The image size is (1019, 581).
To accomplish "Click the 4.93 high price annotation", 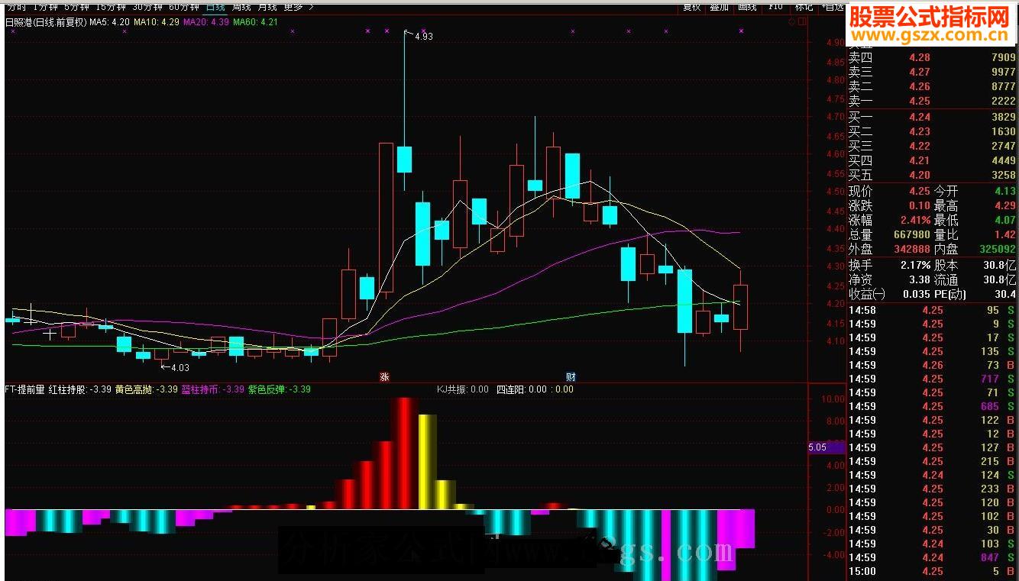I will [x=423, y=36].
